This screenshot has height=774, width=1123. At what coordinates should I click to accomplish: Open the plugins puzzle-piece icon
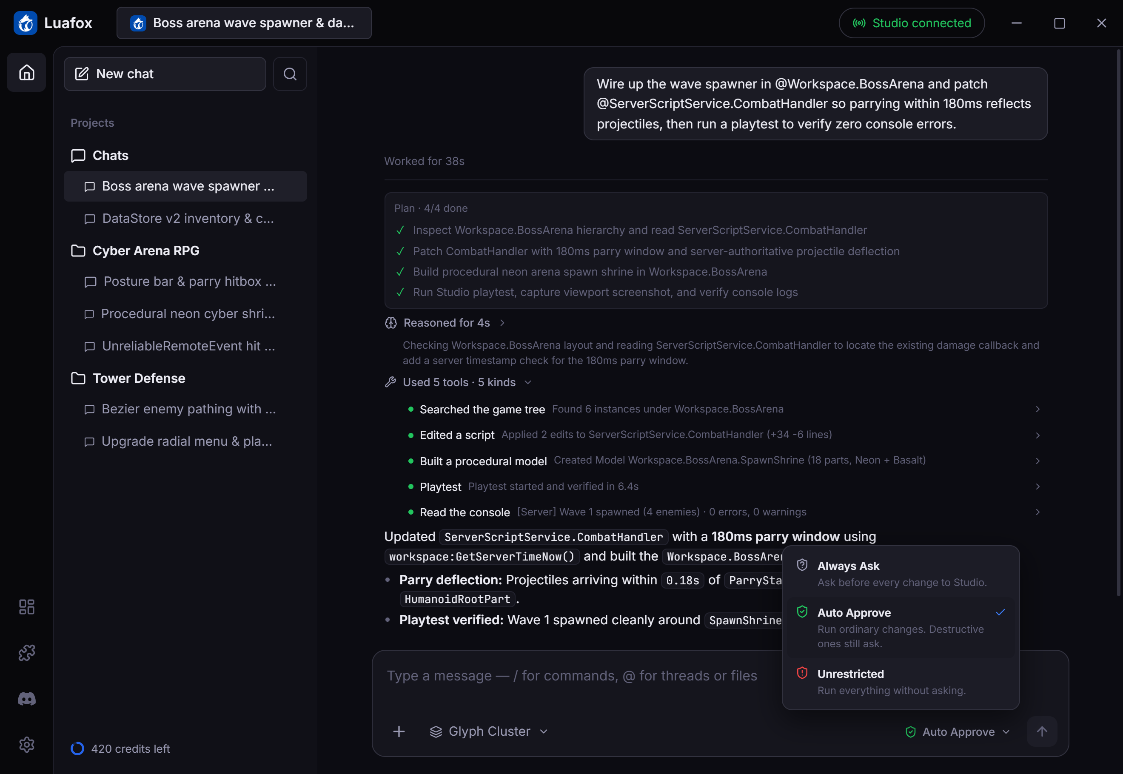27,653
